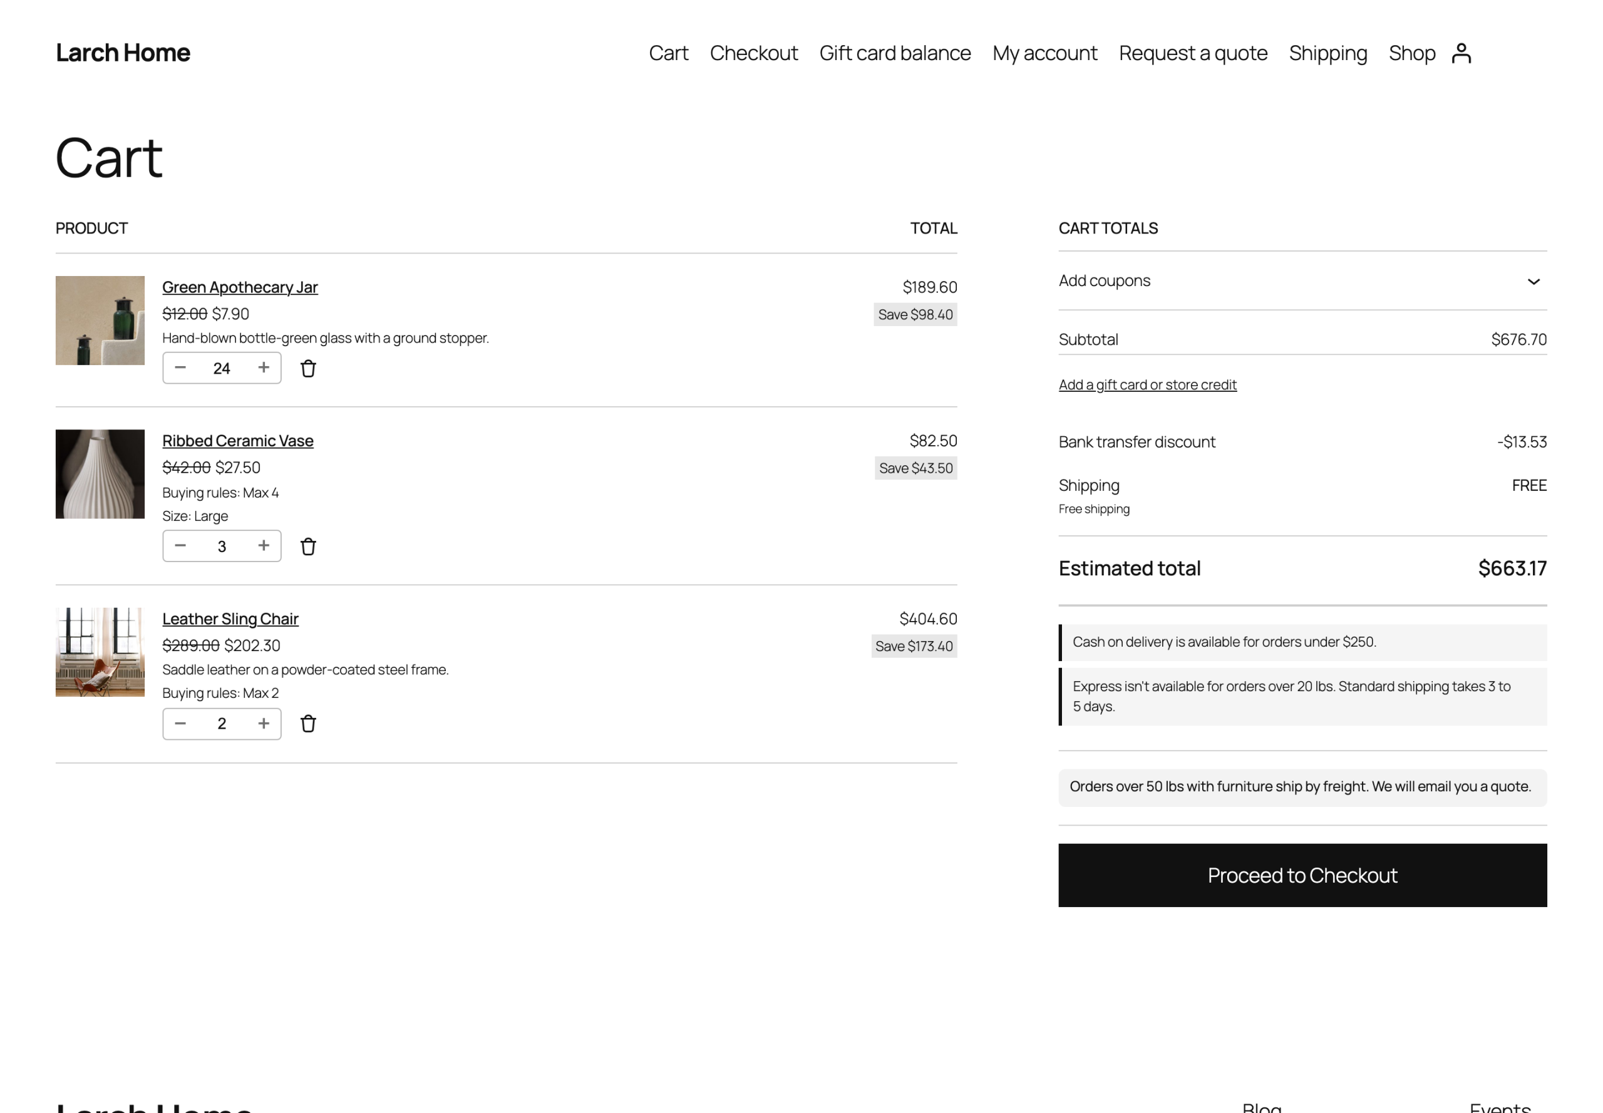
Task: Open the Leather Sling Chair product link
Action: pyautogui.click(x=230, y=618)
